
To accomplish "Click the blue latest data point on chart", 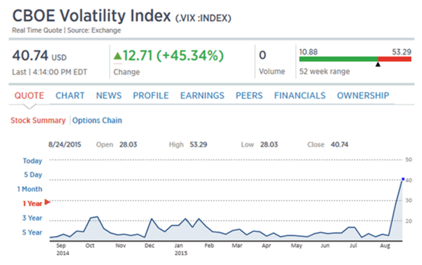I will coord(403,179).
